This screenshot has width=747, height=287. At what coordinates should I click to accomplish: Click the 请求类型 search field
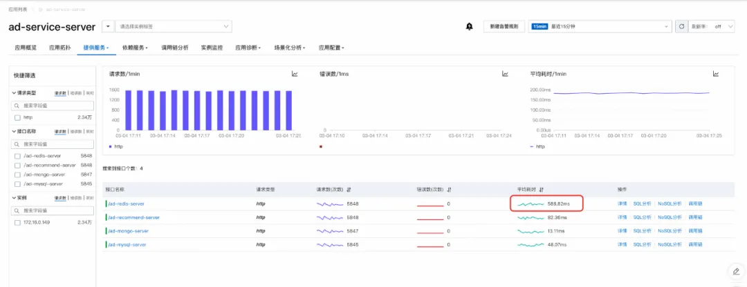(x=53, y=106)
